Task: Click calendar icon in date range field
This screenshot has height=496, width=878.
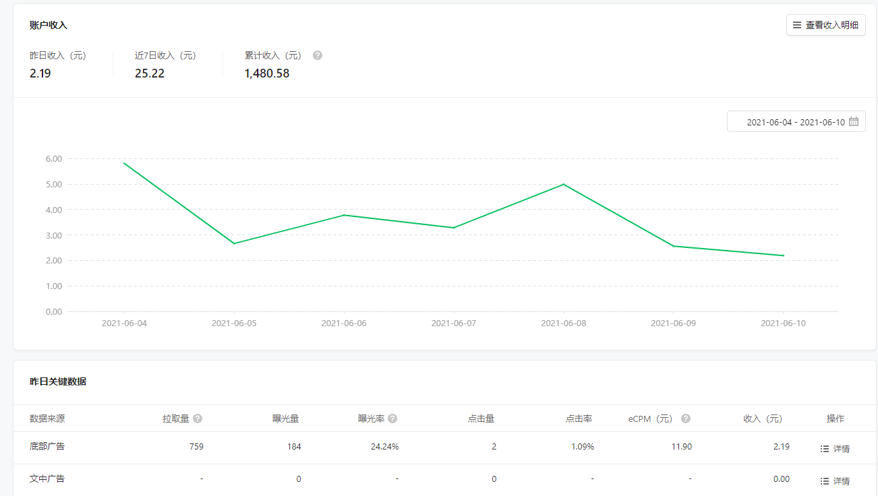Action: click(854, 122)
